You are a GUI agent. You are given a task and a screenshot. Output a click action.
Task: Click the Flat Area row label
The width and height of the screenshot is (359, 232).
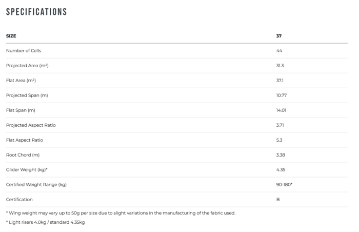(x=21, y=81)
